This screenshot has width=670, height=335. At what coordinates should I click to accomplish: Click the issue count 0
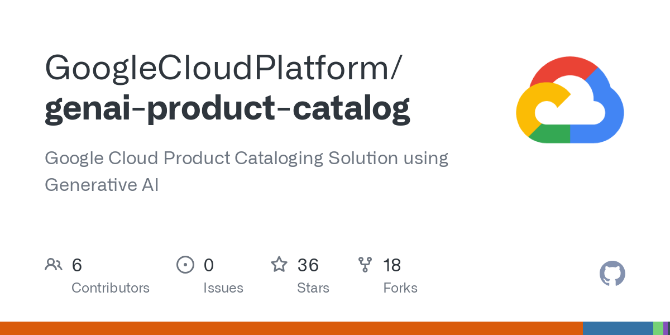[209, 265]
